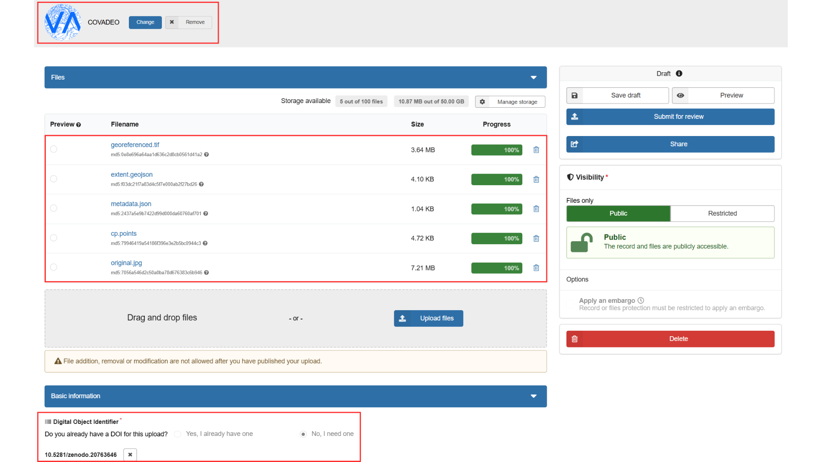Delete extent.geojson with its trash icon

click(536, 179)
